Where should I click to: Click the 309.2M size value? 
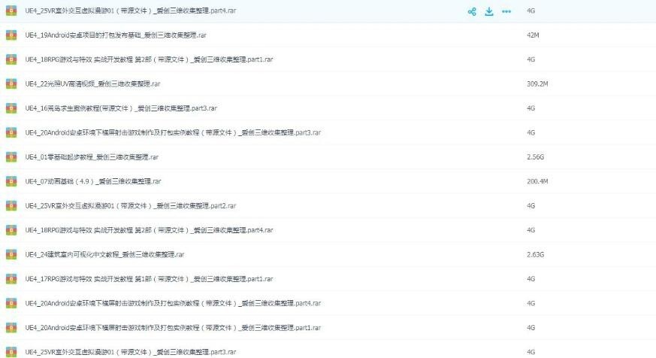pos(537,83)
